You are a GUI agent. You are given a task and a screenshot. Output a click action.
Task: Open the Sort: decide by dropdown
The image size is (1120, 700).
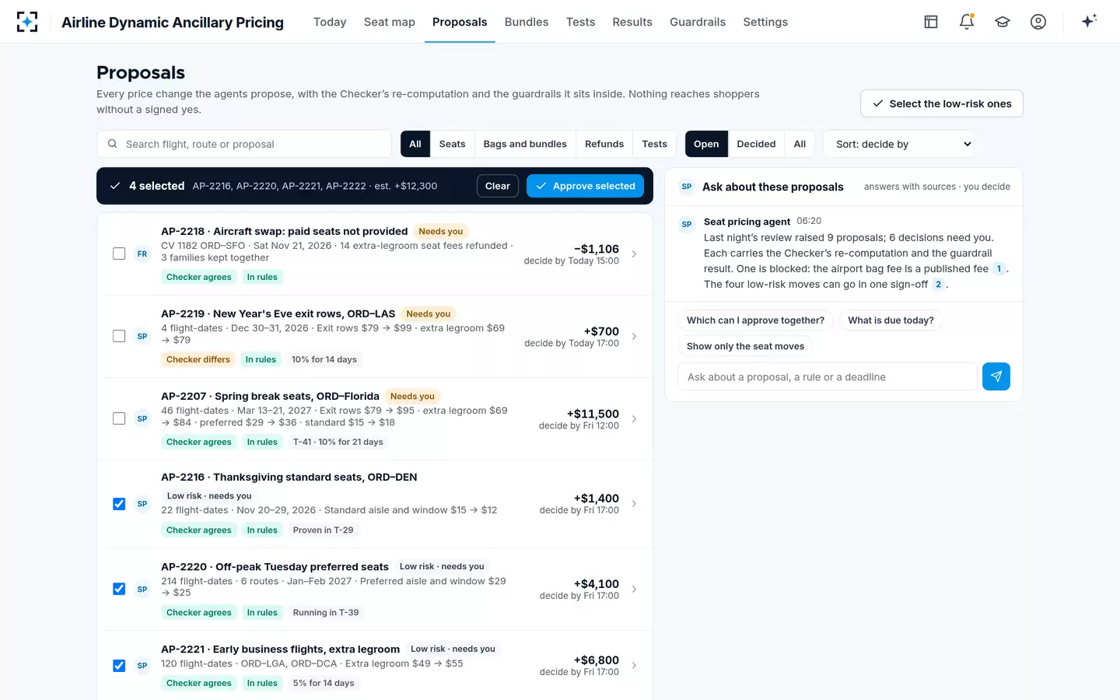[898, 144]
